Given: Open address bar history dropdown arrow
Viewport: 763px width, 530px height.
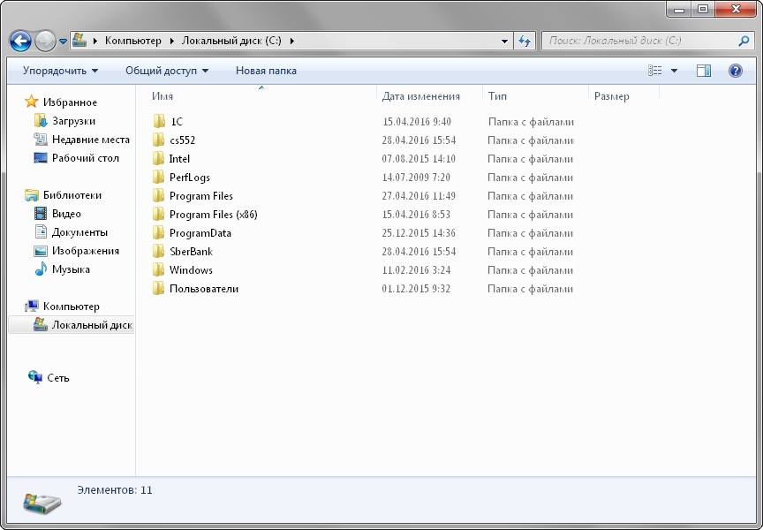Looking at the screenshot, I should tap(504, 41).
